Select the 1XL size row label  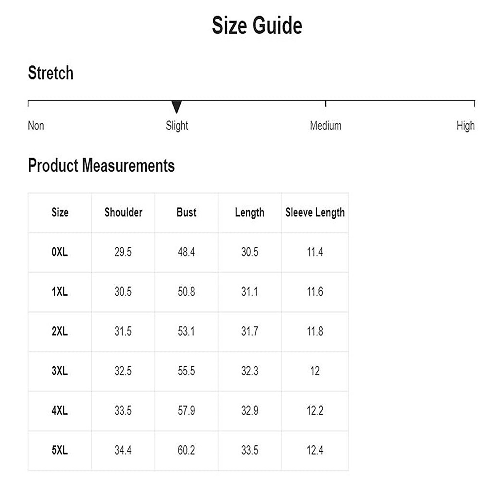(x=60, y=292)
